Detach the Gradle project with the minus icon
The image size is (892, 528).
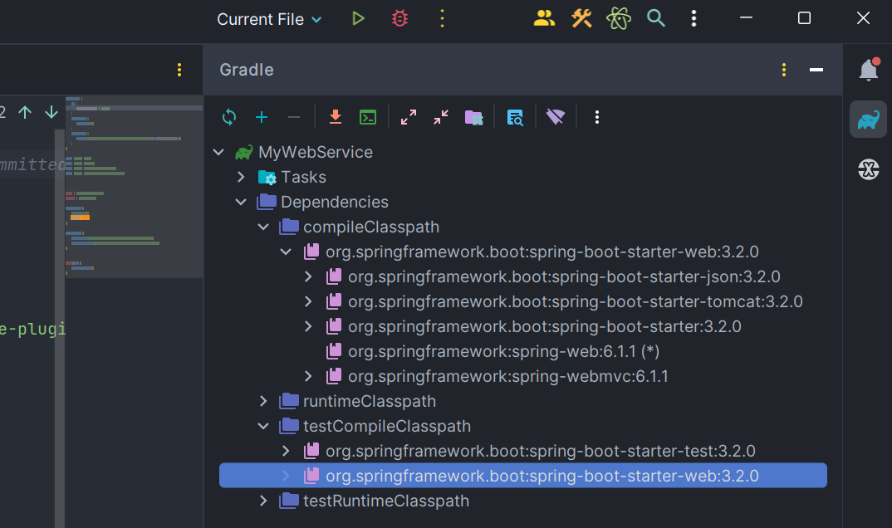pos(293,117)
